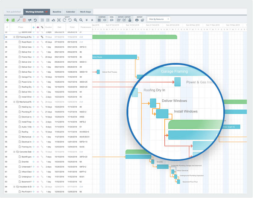The width and height of the screenshot is (253, 198).
Task: Open the Gantt zoom-in magnifier icon
Action: [75, 20]
